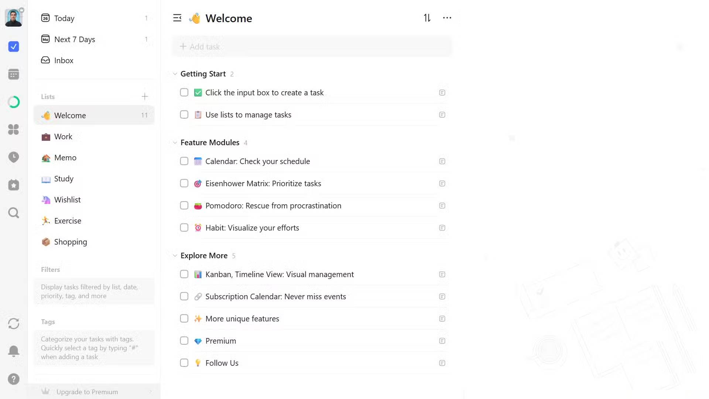This screenshot has height=399, width=709.
Task: Check off 'Use lists to manage tasks'
Action: (184, 115)
